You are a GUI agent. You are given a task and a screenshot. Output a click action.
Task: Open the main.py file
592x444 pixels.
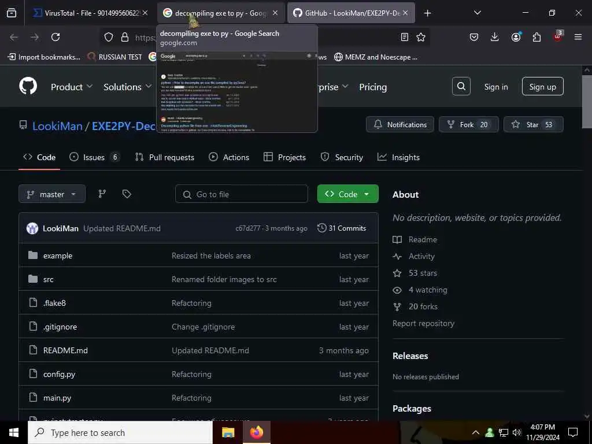[x=57, y=398]
